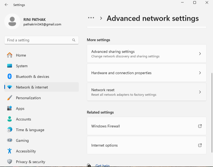This screenshot has height=167, width=213.
Task: Click the Find a setting search box
Action: [x=39, y=40]
